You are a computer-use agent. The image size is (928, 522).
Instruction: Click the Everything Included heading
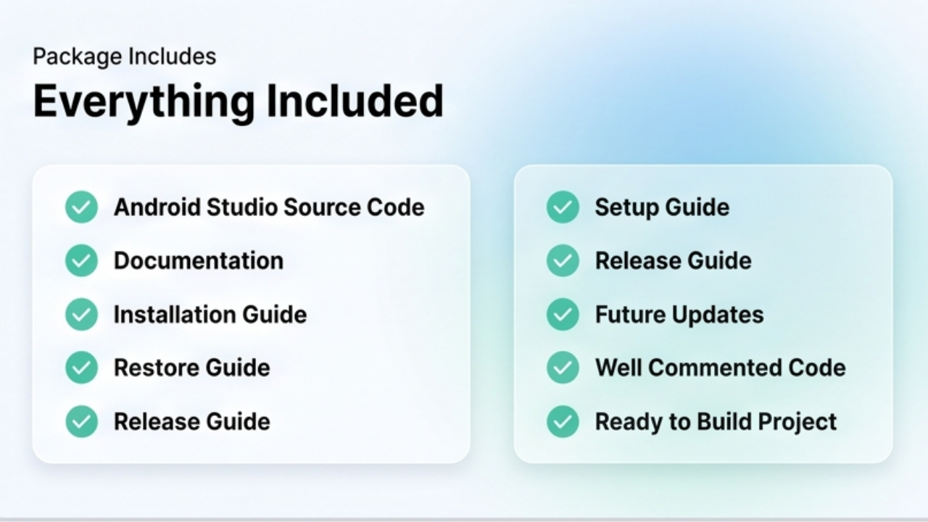tap(238, 101)
